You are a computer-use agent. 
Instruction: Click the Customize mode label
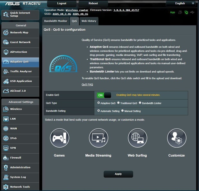[177, 155]
